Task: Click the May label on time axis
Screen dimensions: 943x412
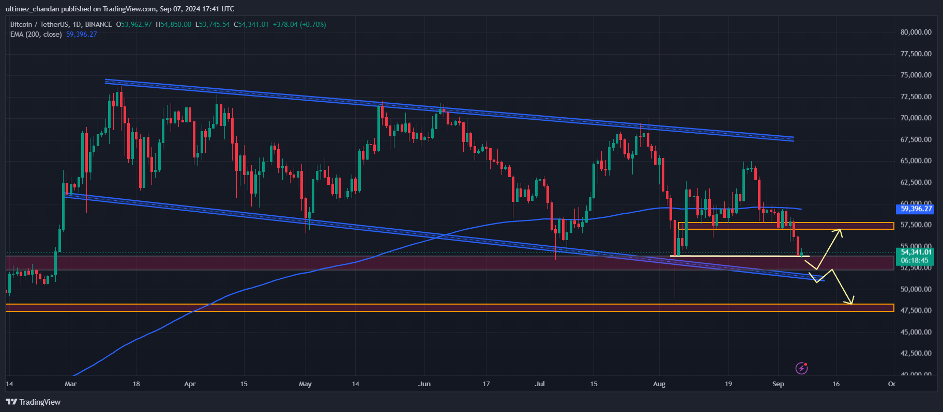Action: tap(306, 384)
